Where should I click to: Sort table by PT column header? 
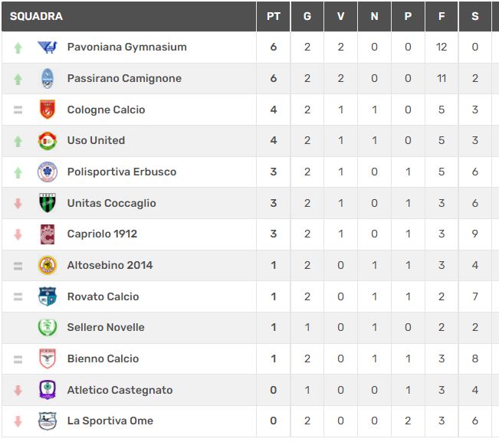coord(274,16)
